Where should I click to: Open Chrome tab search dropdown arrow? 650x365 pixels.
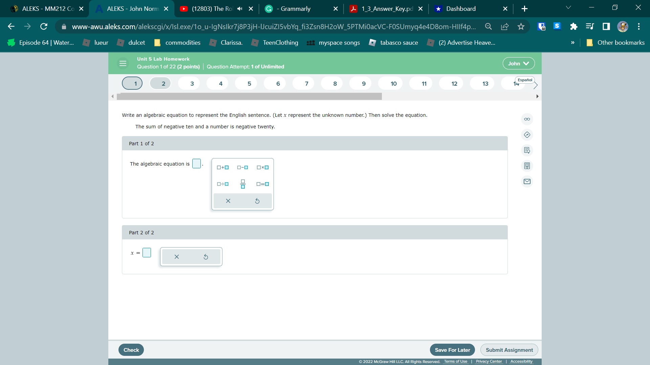(x=568, y=7)
